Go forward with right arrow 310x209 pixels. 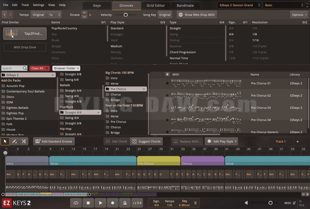point(10,14)
